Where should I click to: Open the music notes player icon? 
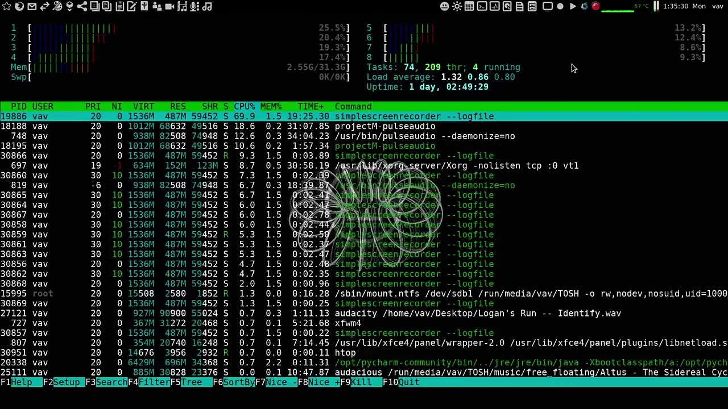(x=207, y=7)
